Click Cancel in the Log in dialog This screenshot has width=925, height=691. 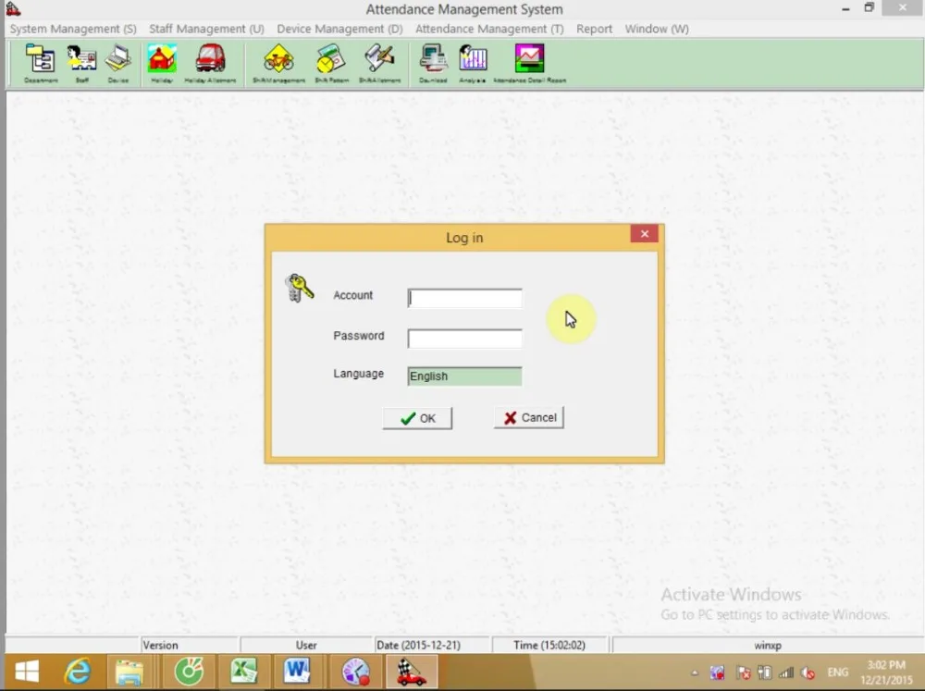tap(529, 417)
